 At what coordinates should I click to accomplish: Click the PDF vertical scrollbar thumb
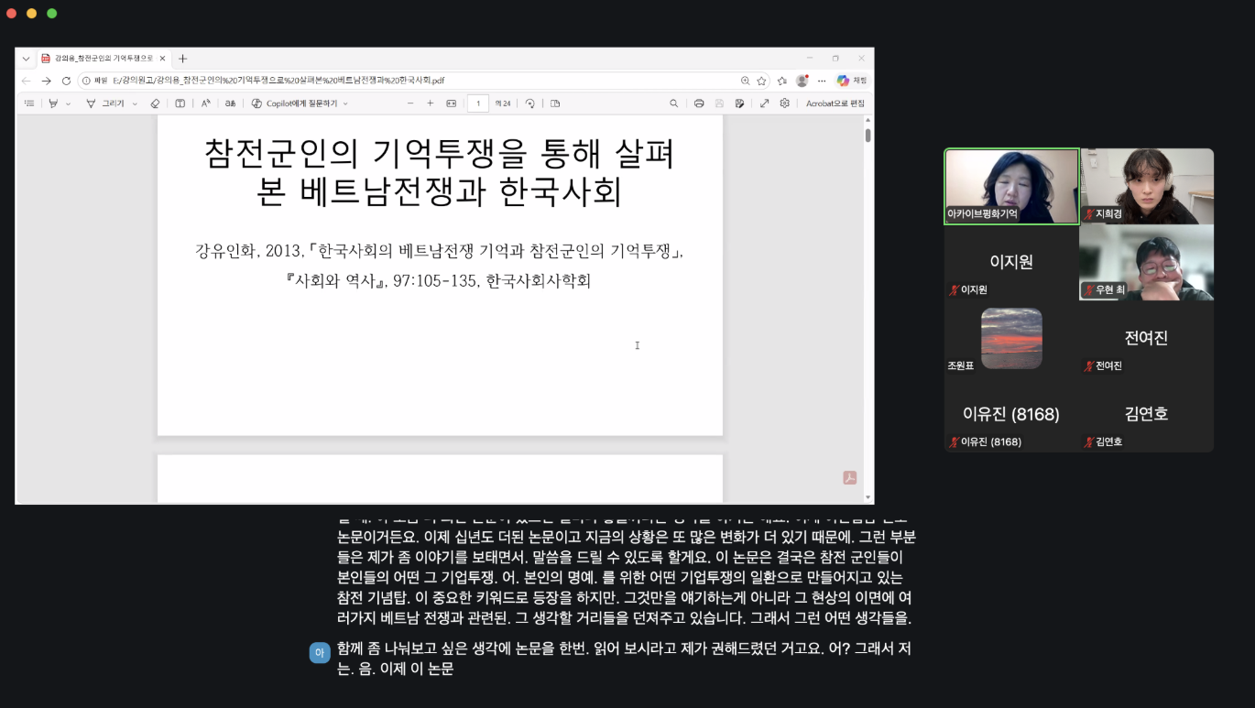pyautogui.click(x=868, y=136)
